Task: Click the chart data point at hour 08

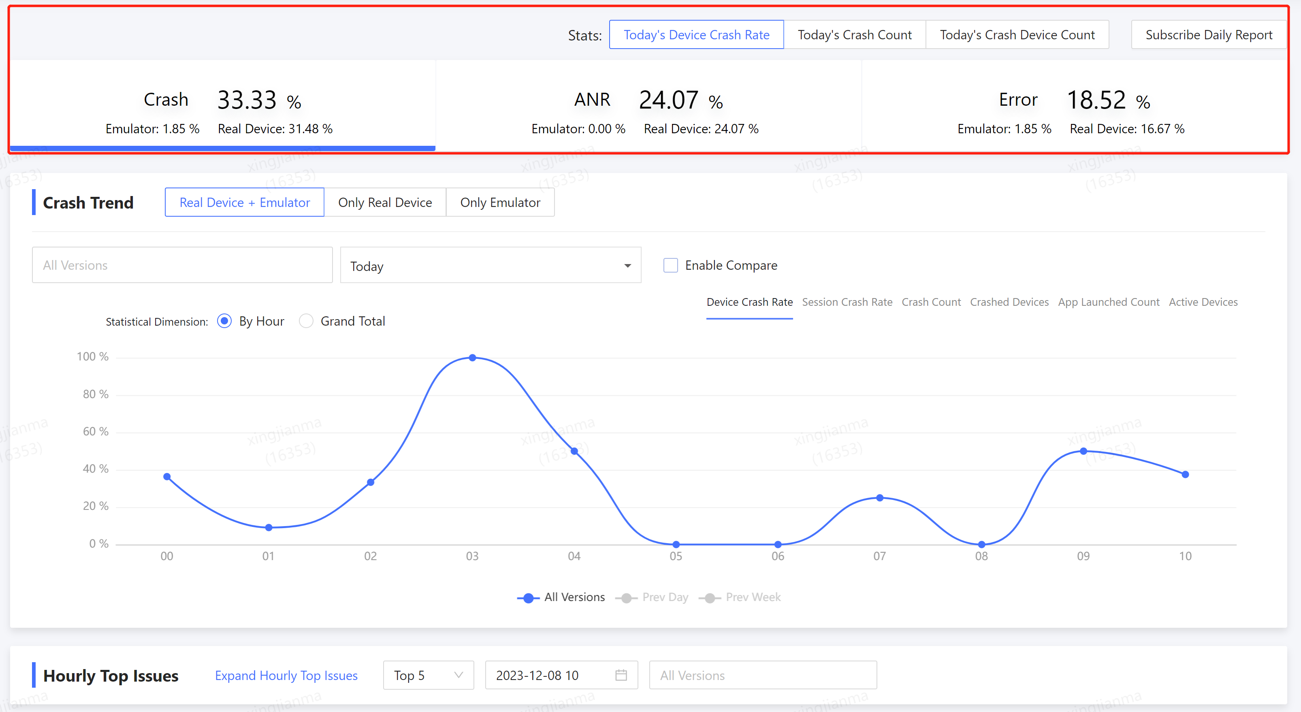Action: point(981,544)
